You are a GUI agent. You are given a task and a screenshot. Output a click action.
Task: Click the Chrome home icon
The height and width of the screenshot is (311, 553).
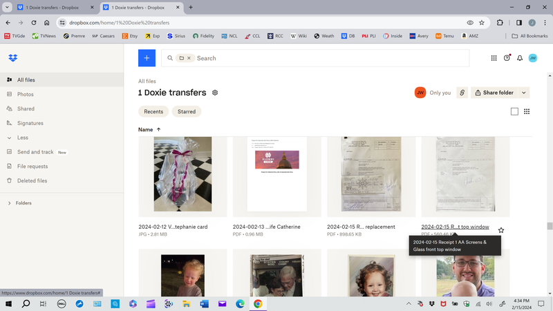click(46, 23)
